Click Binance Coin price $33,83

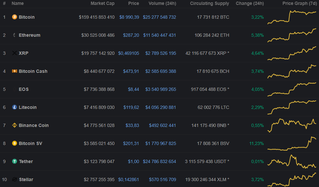[x=132, y=125]
